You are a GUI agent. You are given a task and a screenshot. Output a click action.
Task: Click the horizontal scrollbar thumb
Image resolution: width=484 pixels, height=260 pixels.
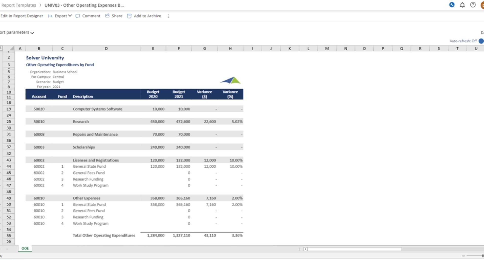click(354, 249)
